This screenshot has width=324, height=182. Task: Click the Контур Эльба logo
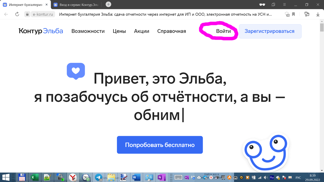click(x=41, y=31)
